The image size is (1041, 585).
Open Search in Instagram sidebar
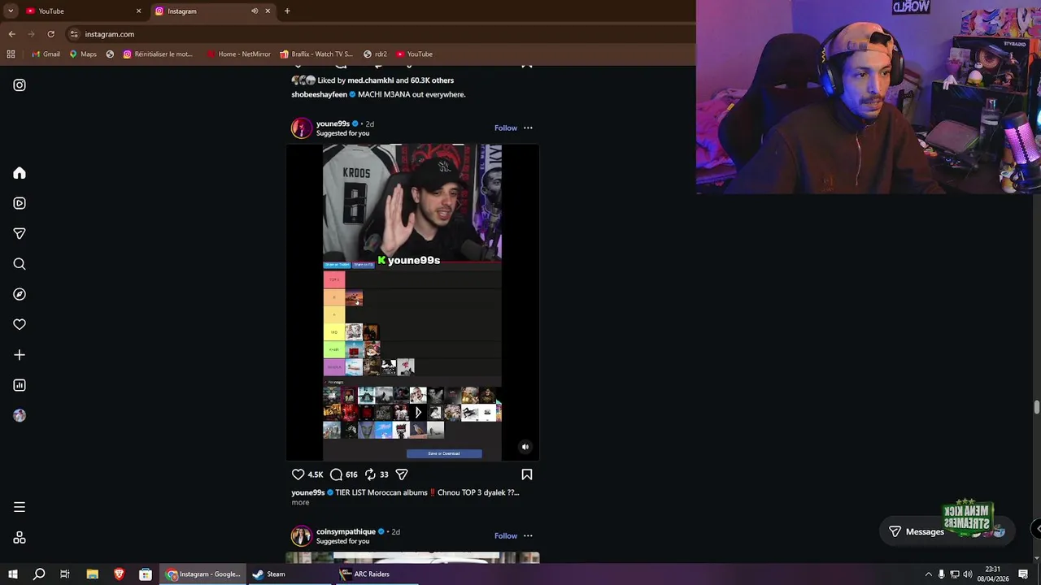20,264
